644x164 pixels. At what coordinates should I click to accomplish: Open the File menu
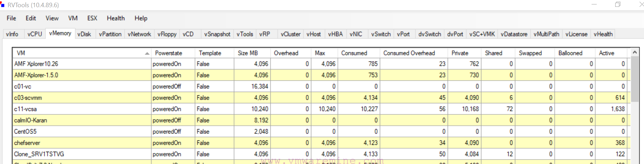(x=11, y=18)
